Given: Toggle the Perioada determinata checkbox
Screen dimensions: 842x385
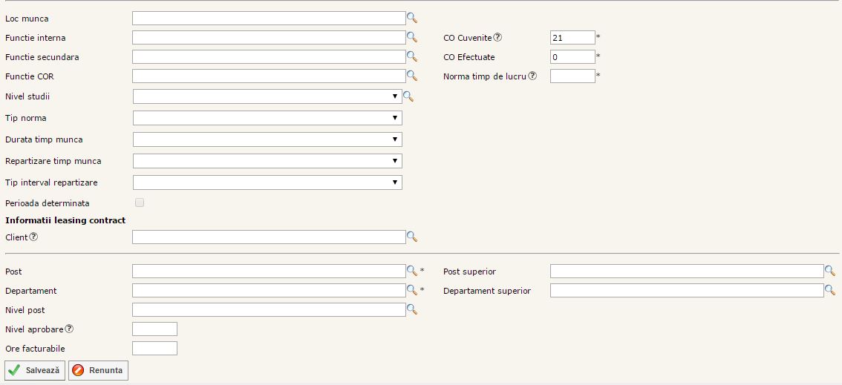Looking at the screenshot, I should [140, 203].
